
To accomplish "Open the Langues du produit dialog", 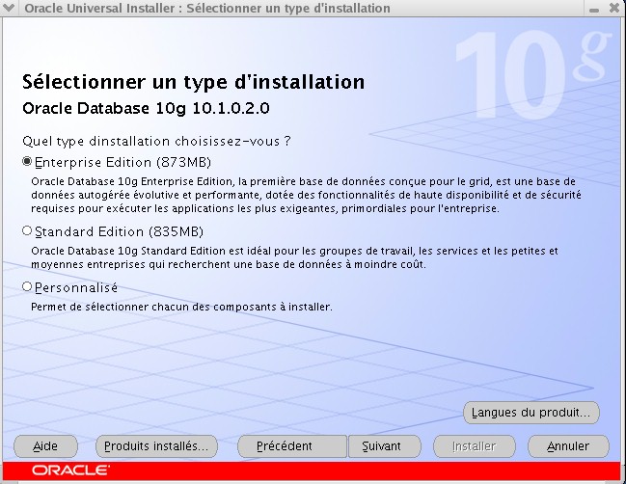I will point(531,413).
